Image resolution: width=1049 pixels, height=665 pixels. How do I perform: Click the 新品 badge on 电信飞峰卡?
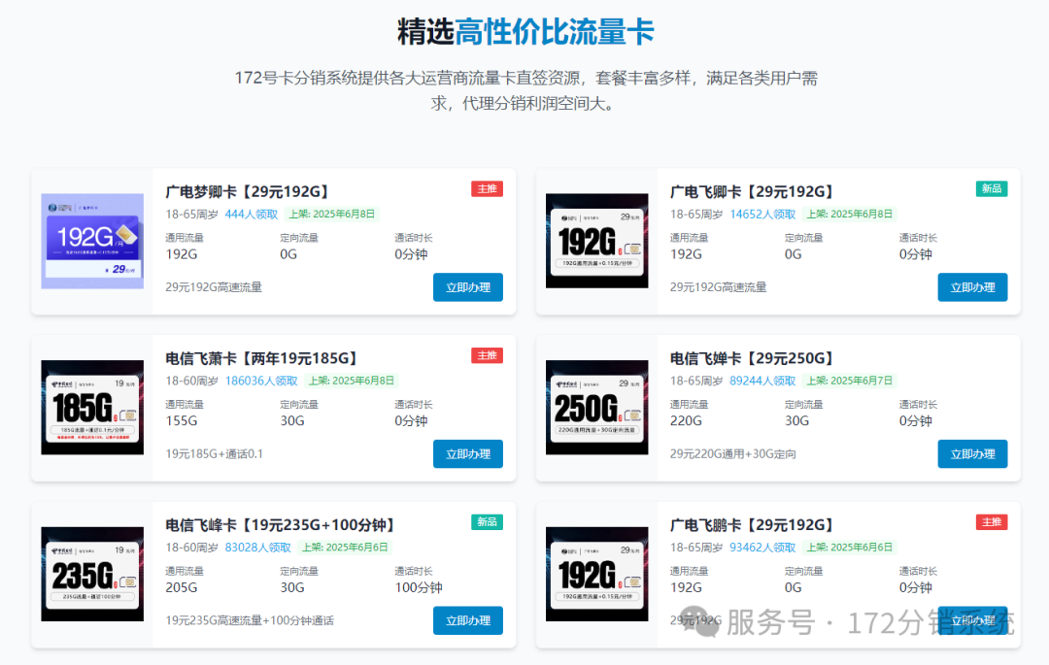[486, 521]
